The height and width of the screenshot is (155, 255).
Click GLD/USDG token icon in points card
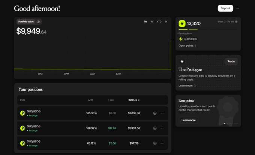(x=181, y=39)
